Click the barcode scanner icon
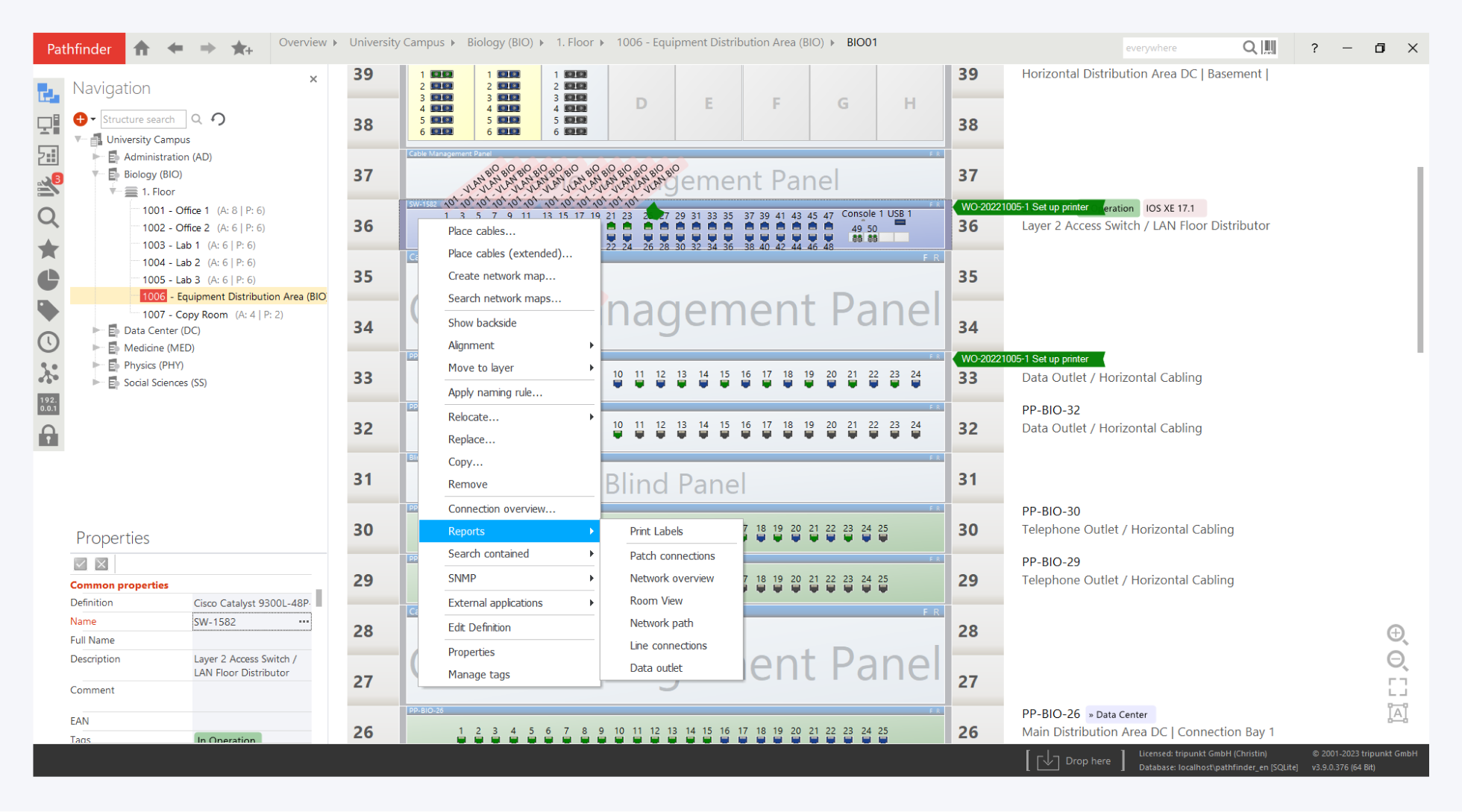This screenshot has width=1462, height=812. [x=1270, y=48]
